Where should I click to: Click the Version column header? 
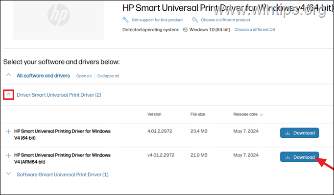154,114
